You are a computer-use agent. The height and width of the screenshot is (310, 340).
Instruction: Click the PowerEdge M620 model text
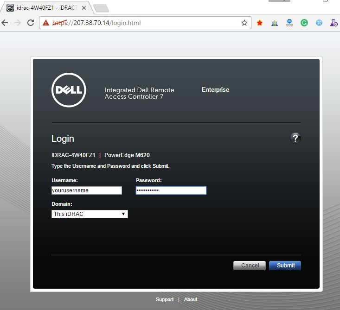(127, 155)
